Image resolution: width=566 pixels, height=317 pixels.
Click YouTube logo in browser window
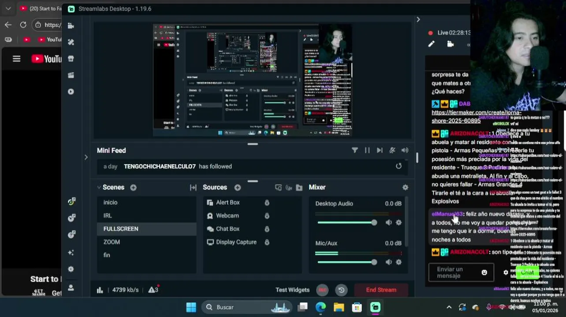(x=46, y=59)
